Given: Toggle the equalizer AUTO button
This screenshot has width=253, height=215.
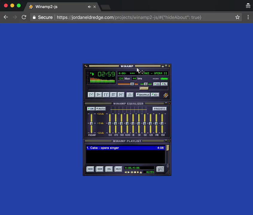Looking at the screenshot, I should coord(101,109).
